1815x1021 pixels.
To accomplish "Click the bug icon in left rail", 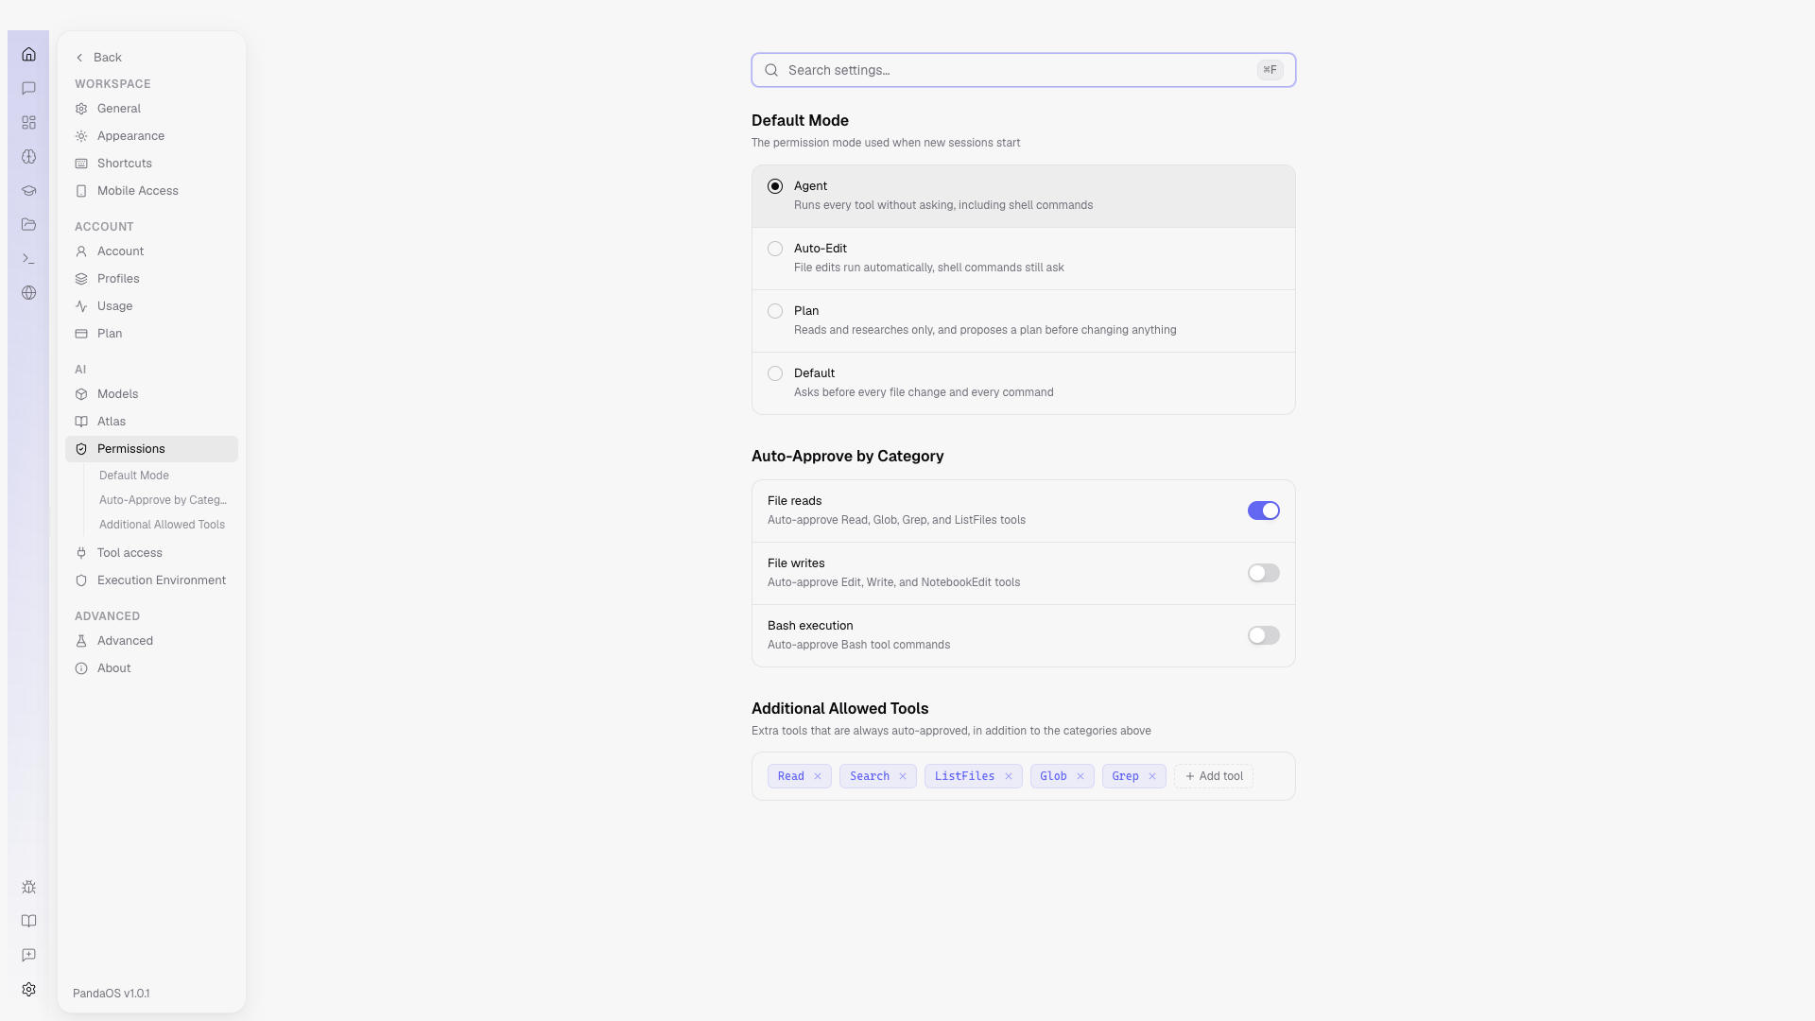I will (28, 887).
